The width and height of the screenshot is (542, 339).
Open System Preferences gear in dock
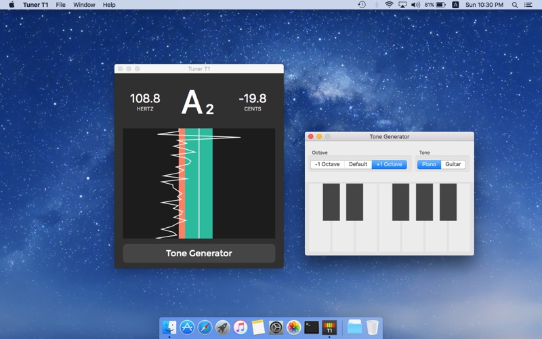[276, 327]
